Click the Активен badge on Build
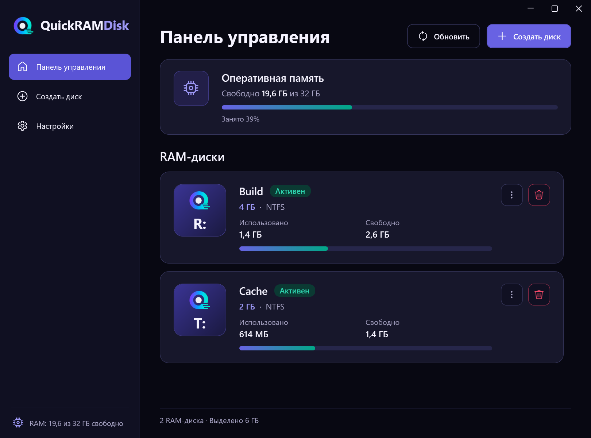This screenshot has width=591, height=438. coord(290,191)
